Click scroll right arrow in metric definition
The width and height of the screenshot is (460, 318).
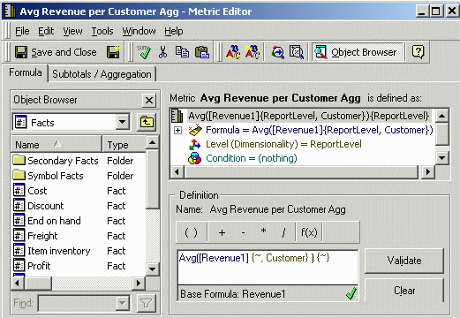428,171
